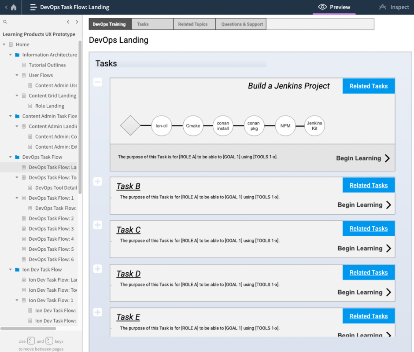This screenshot has width=414, height=352.
Task: Click Related Tasks link on Task D
Action: (369, 272)
